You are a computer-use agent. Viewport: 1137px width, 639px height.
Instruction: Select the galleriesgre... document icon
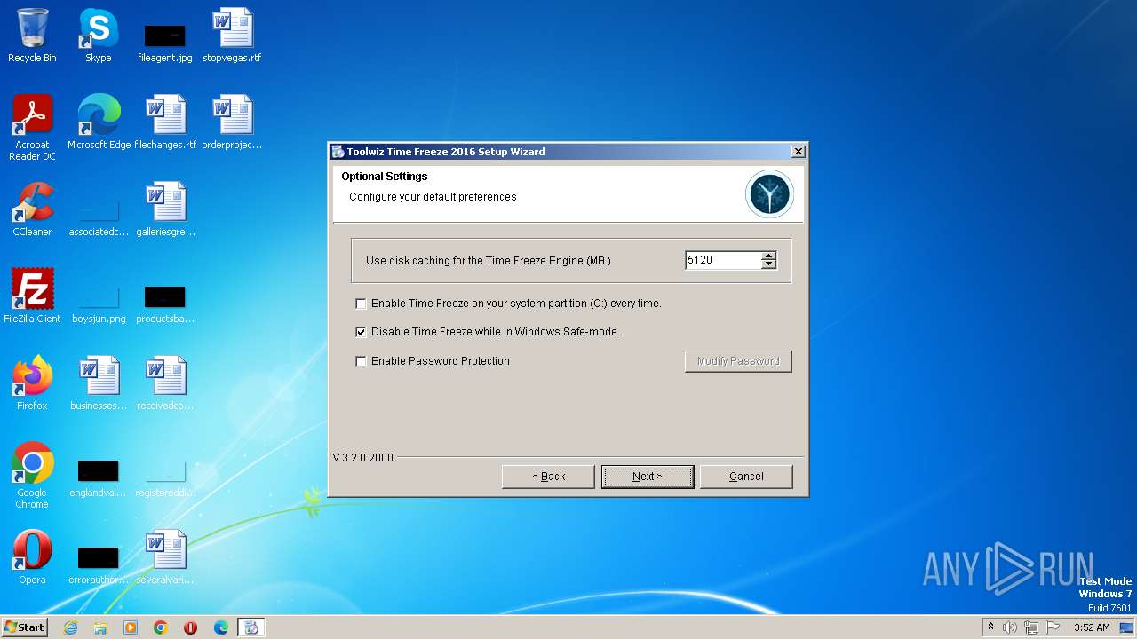pos(165,209)
